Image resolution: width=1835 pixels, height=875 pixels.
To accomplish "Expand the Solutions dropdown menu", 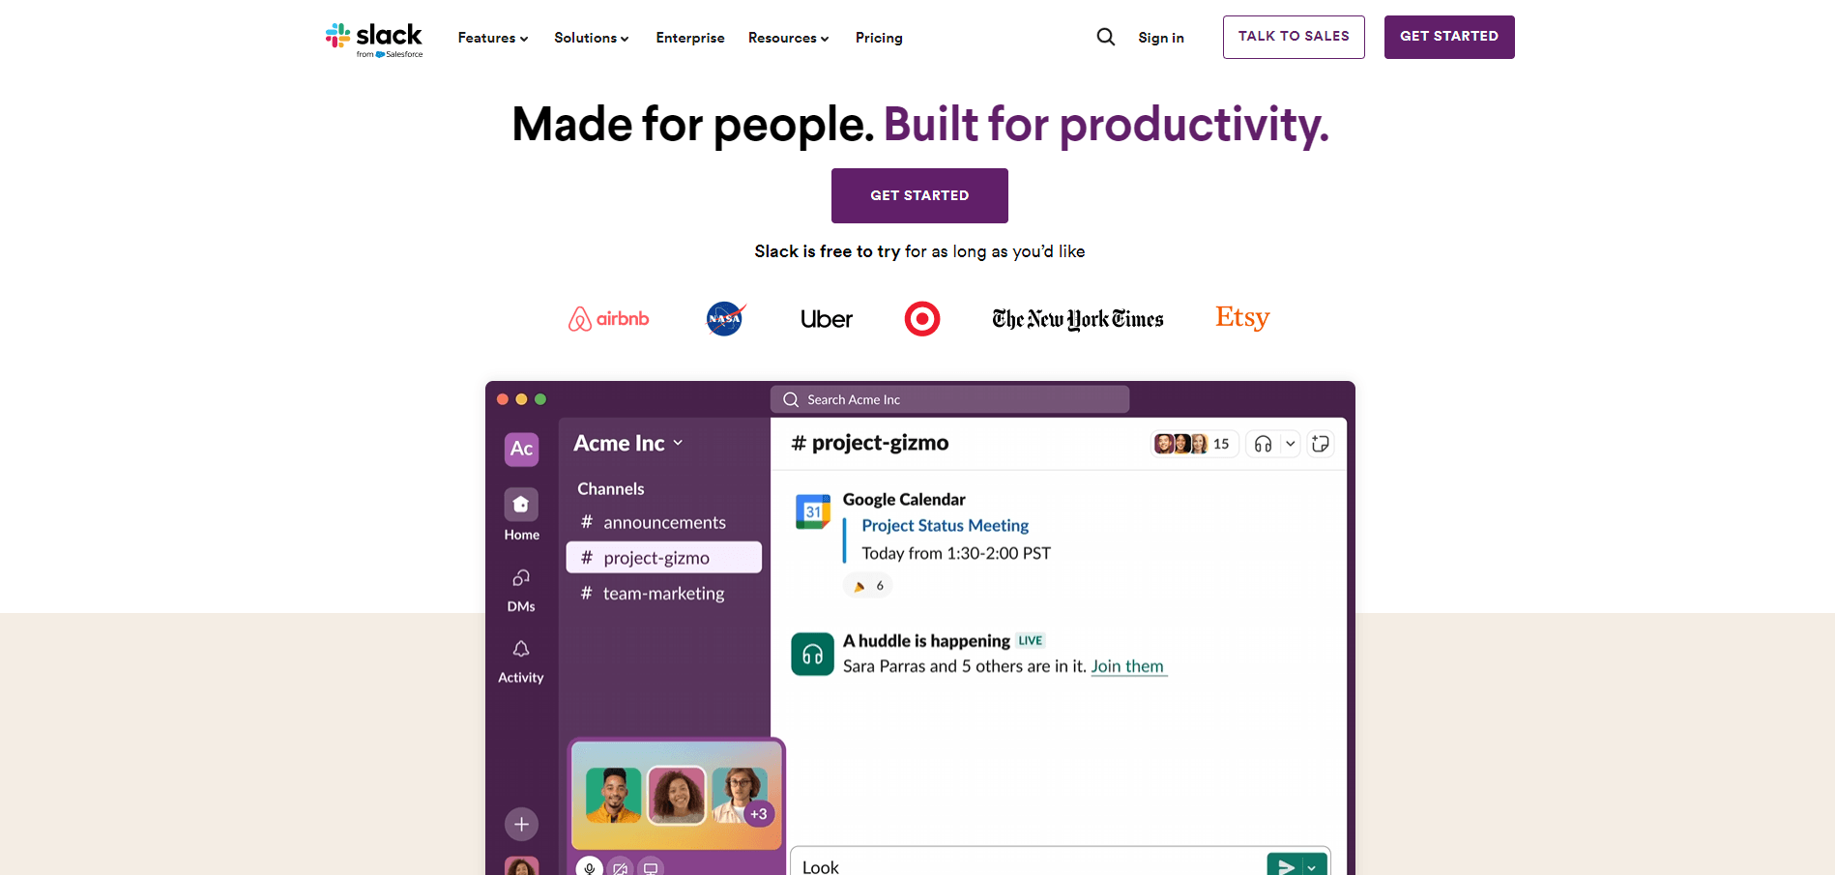I will 591,38.
